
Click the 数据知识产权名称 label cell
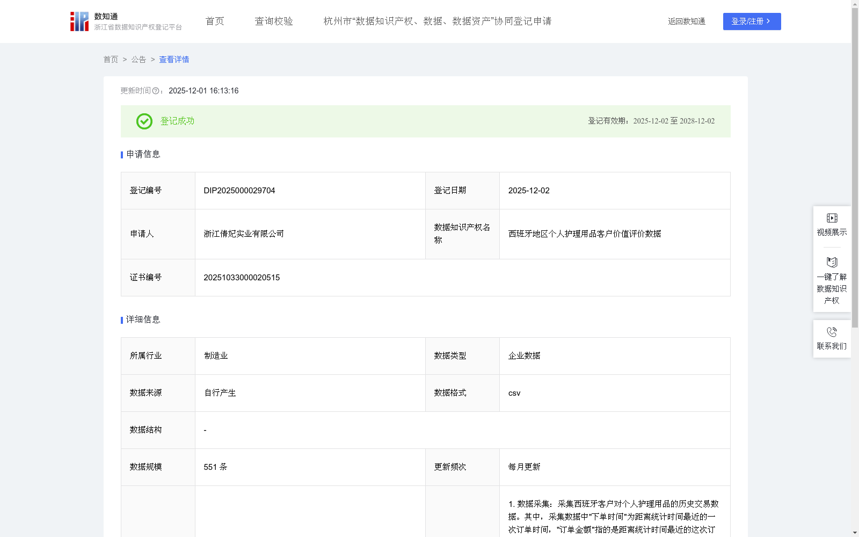[462, 234]
